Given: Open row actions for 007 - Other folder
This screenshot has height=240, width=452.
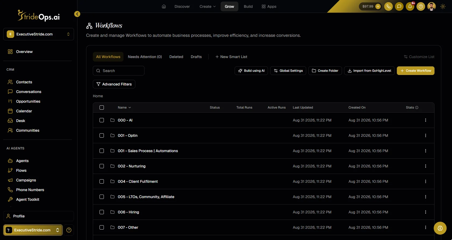Looking at the screenshot, I should (426, 227).
